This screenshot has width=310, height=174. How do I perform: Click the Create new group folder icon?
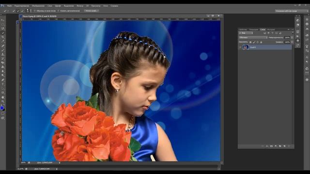tap(280, 146)
